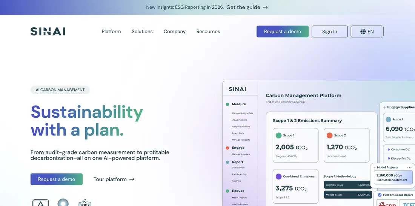The height and width of the screenshot is (206, 415).
Task: Open the EN language selector
Action: click(367, 32)
